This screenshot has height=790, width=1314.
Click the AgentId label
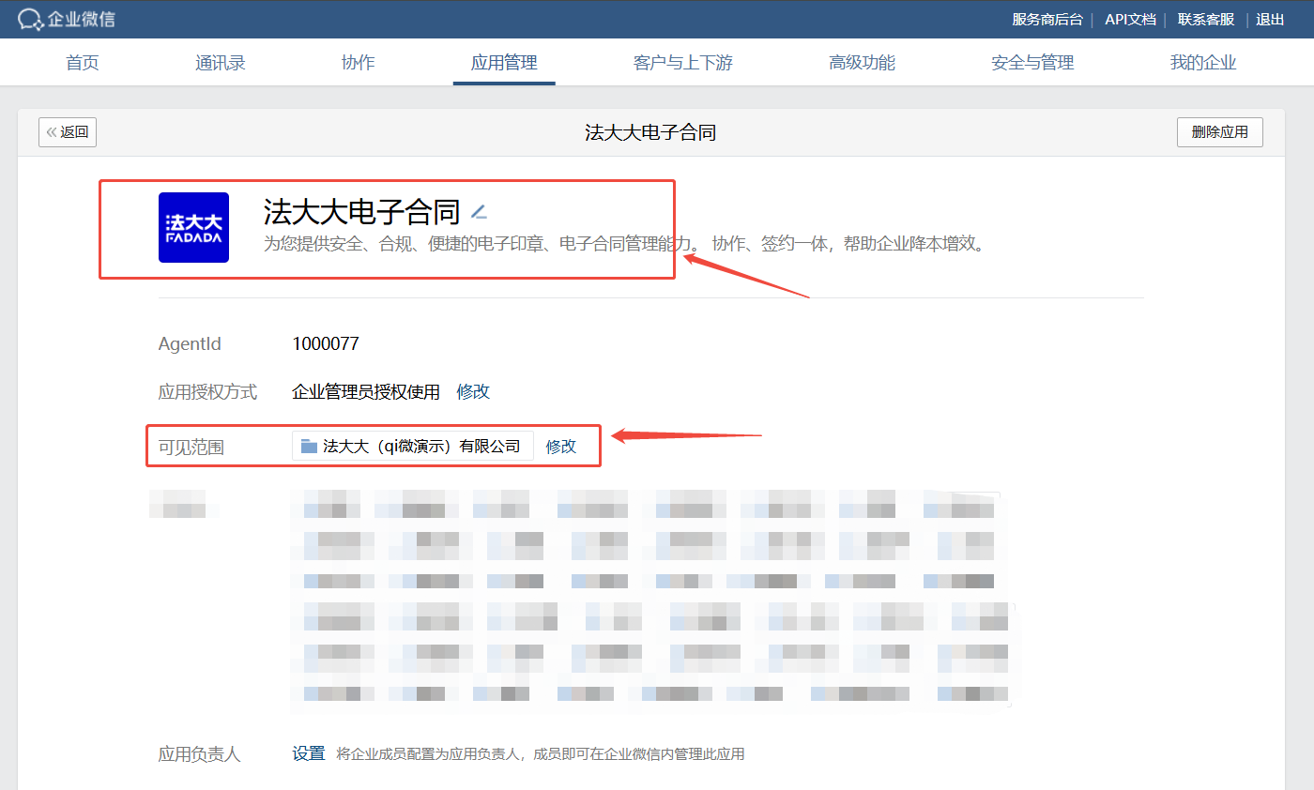click(190, 344)
